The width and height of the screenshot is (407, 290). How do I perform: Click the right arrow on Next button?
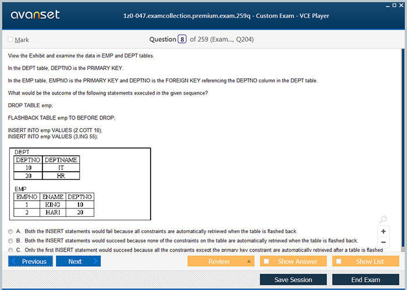(x=95, y=261)
